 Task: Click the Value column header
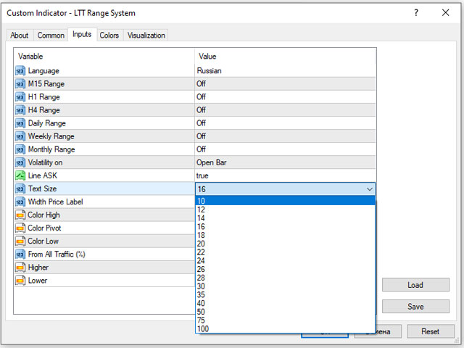(285, 57)
